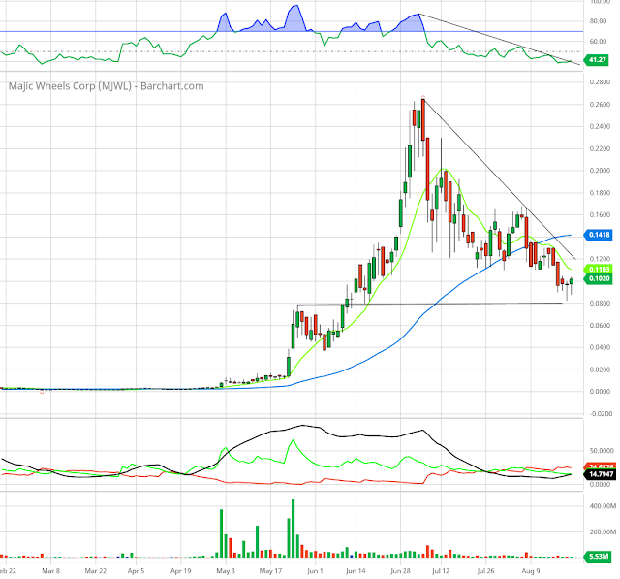620x579 pixels.
Task: Click the 0.2000 price axis label
Action: pos(600,171)
